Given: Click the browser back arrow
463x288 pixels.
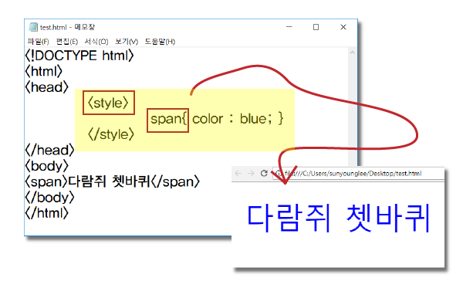Looking at the screenshot, I should click(238, 174).
